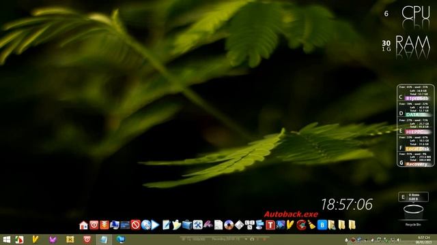Open the blue briefcase dock icon

[x=187, y=225]
